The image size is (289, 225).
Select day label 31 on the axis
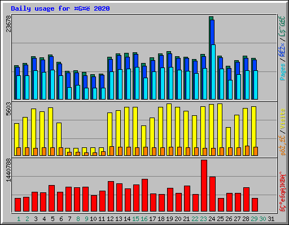coord(271,219)
